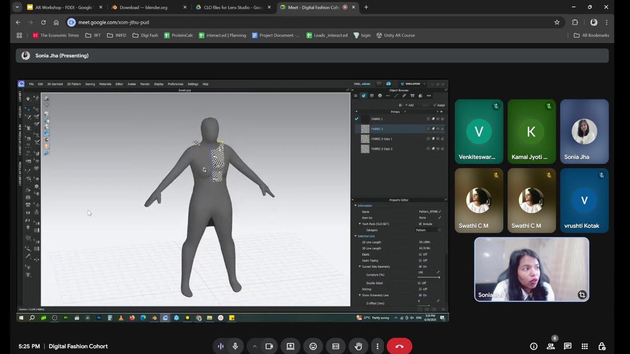Open Host controls lock icon
The image size is (630, 354).
click(601, 346)
